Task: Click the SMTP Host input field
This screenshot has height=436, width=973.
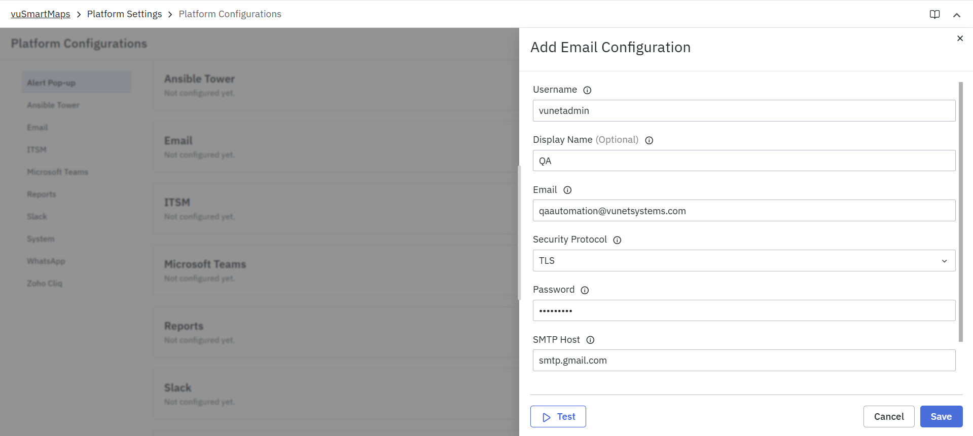Action: coord(744,361)
